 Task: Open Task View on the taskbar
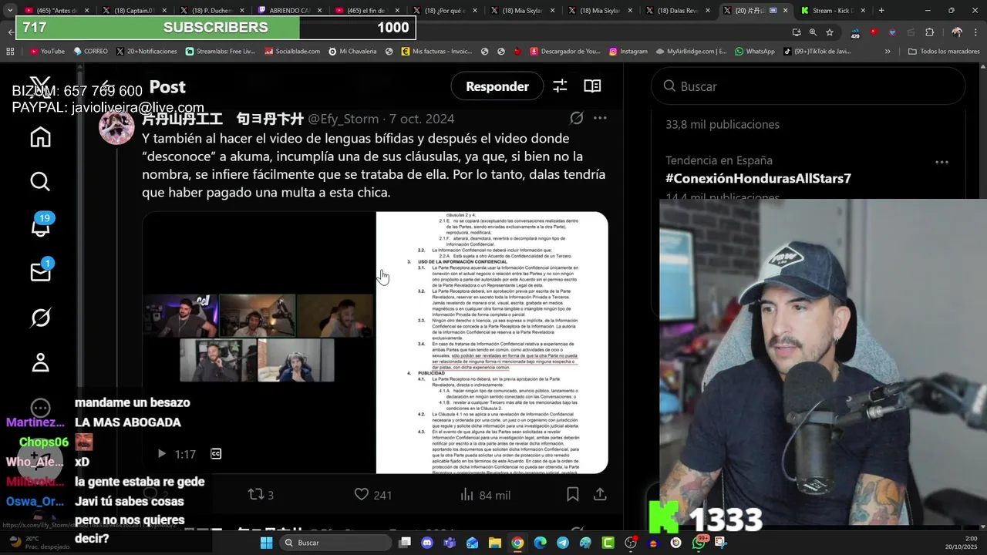click(x=405, y=543)
